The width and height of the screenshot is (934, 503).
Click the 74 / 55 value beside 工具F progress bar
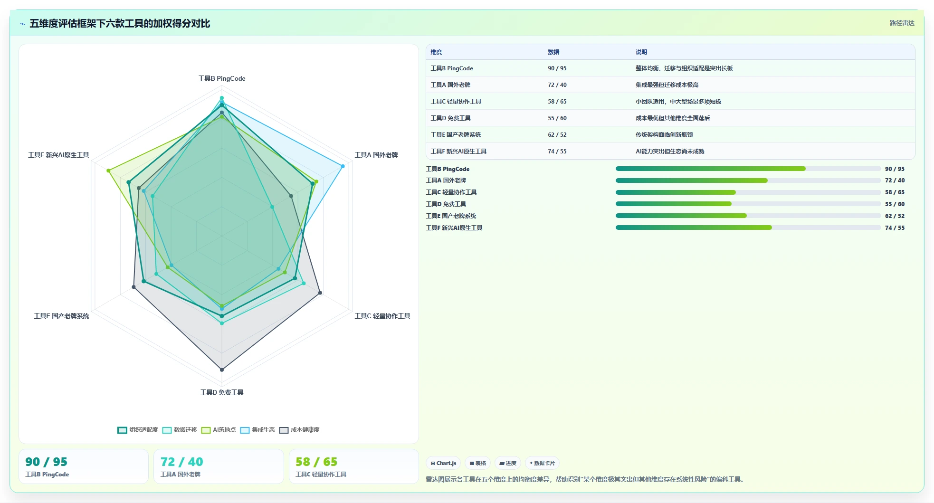[895, 228]
